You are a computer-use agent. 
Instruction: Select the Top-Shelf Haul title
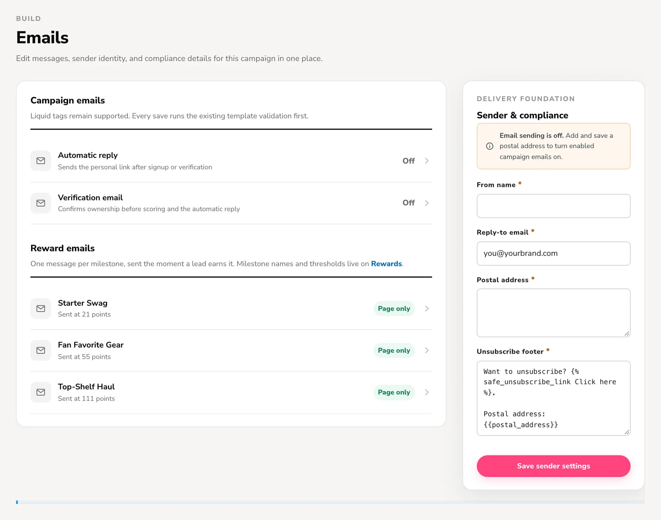86,387
